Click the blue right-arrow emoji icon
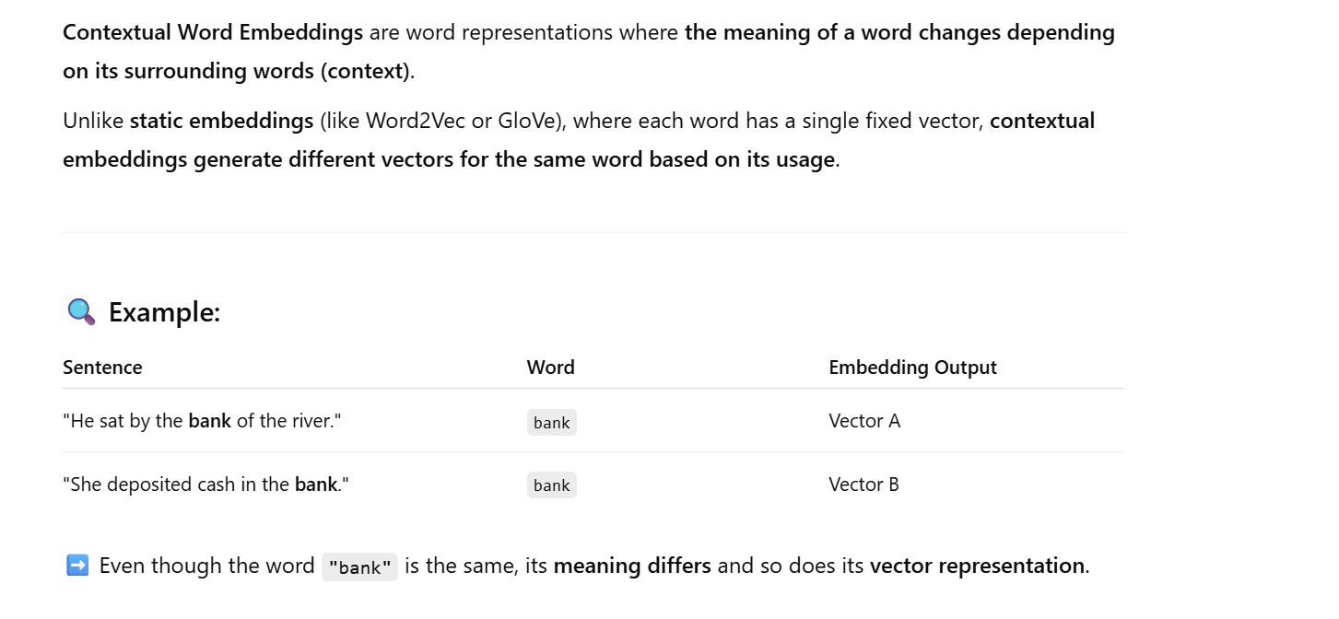 (x=77, y=566)
